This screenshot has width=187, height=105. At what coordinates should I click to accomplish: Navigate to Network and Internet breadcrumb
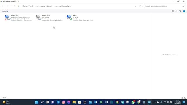coord(44,6)
